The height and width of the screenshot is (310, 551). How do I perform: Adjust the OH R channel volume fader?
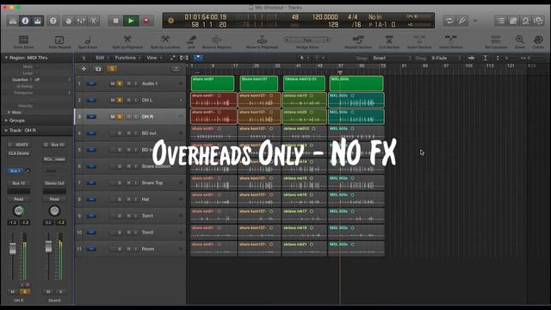coord(13,249)
